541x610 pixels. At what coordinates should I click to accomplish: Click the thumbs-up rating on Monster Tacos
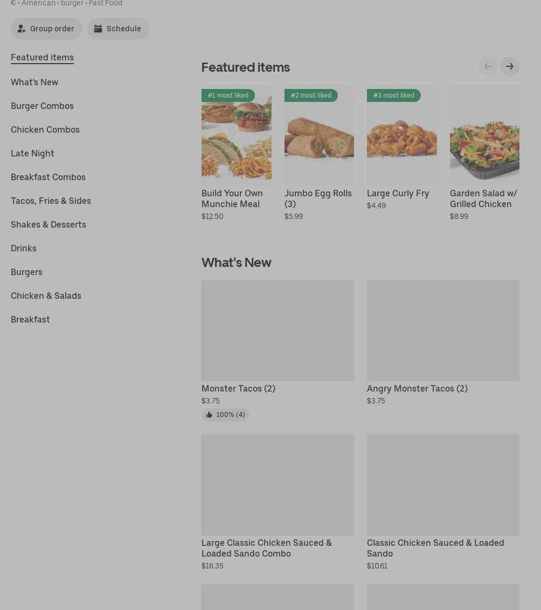click(x=225, y=415)
